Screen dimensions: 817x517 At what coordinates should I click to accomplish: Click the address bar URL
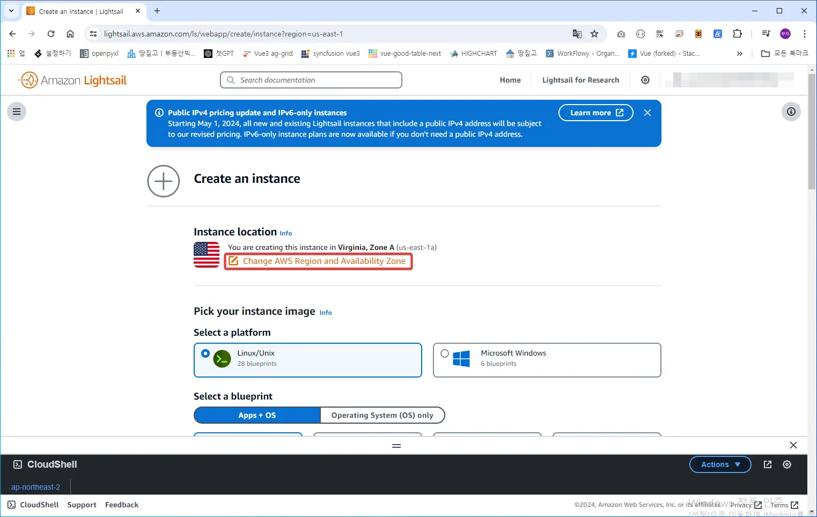pos(223,34)
